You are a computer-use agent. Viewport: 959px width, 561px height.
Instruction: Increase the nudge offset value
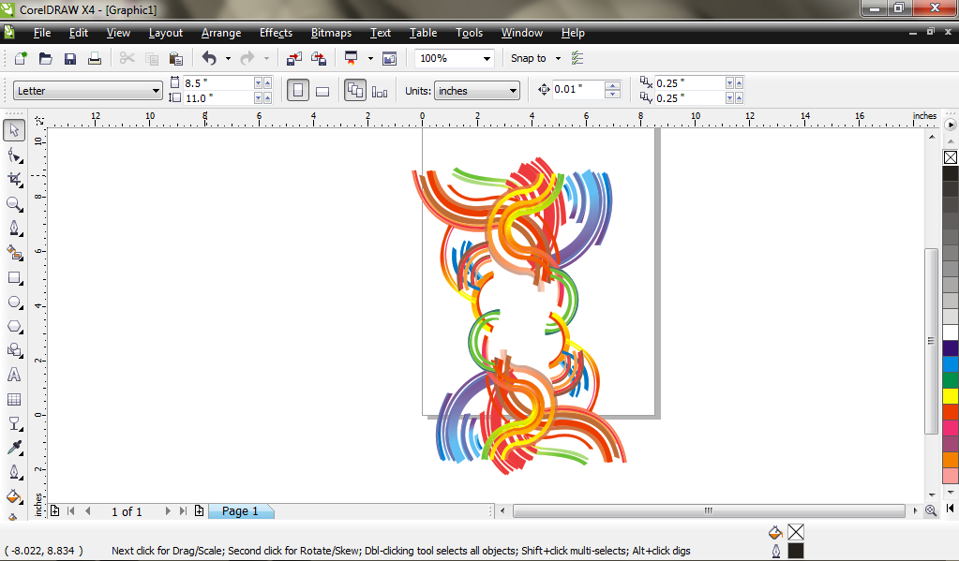612,85
